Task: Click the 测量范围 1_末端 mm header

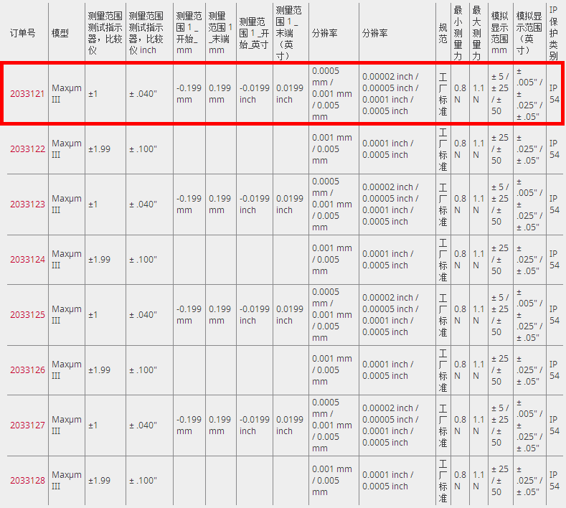Action: pos(220,33)
